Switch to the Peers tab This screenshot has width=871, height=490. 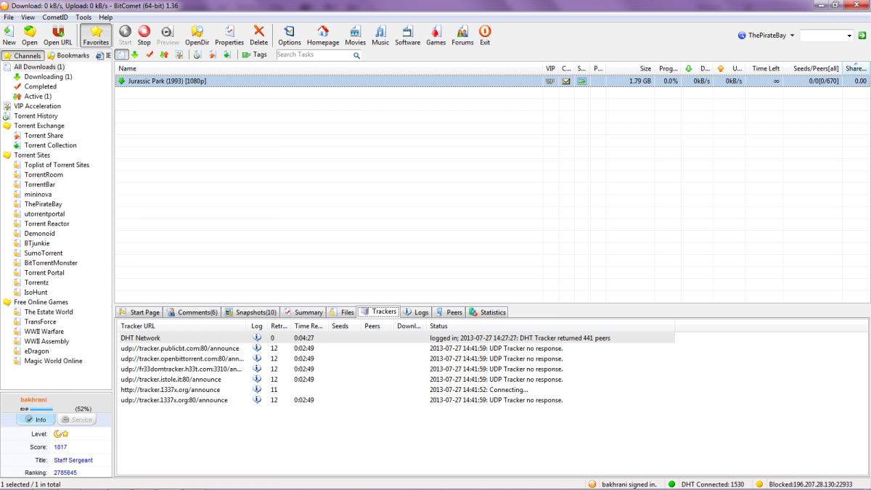point(449,312)
